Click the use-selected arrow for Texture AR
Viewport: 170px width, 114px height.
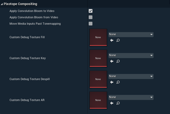coord(112,103)
